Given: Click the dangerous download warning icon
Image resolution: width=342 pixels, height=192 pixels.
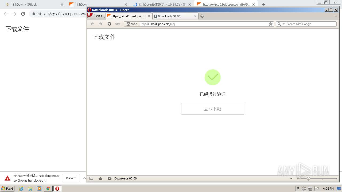Looking at the screenshot, I should point(7,178).
